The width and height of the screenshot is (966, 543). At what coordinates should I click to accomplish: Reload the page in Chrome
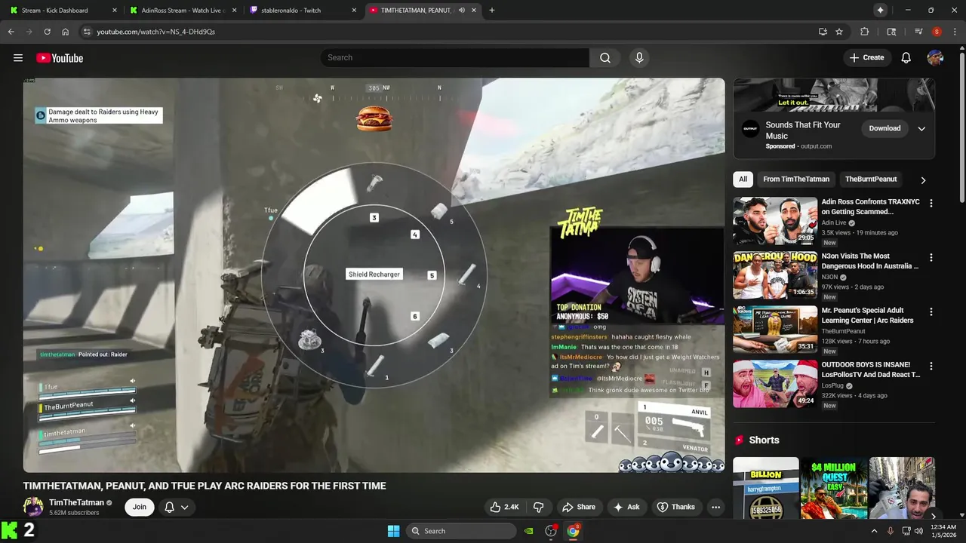point(47,32)
